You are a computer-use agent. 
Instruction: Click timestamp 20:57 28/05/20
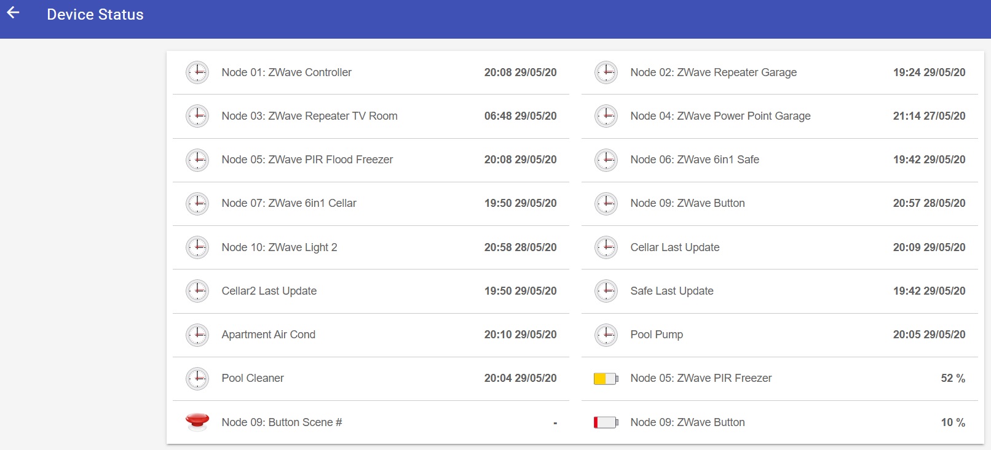pos(930,203)
